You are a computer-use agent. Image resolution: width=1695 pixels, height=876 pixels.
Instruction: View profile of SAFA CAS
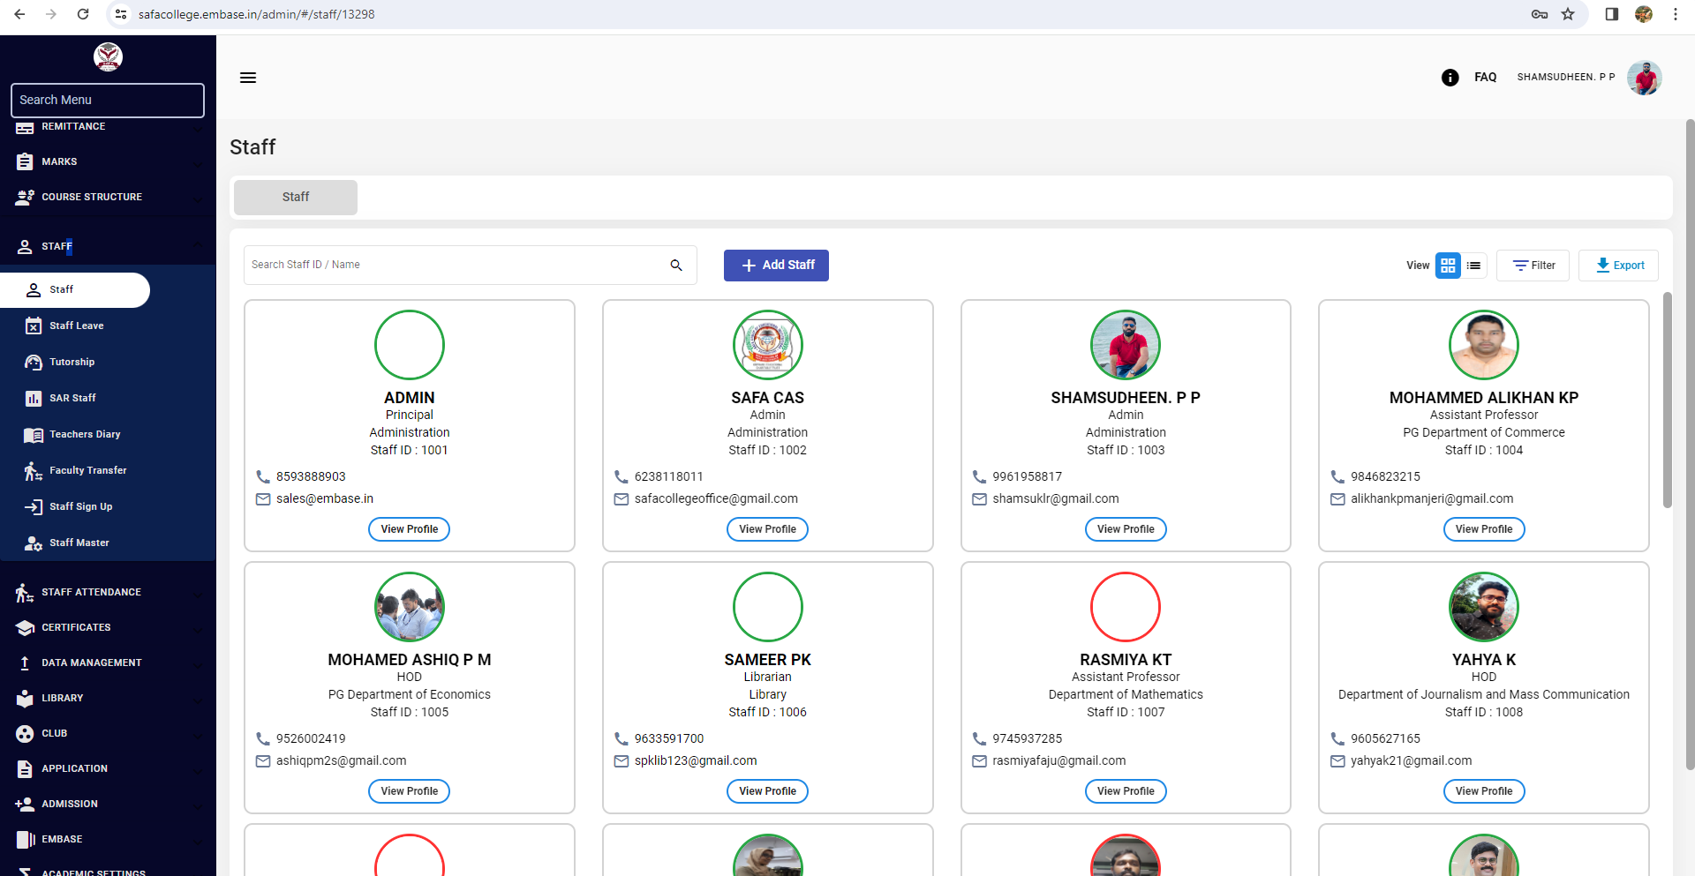(x=767, y=529)
